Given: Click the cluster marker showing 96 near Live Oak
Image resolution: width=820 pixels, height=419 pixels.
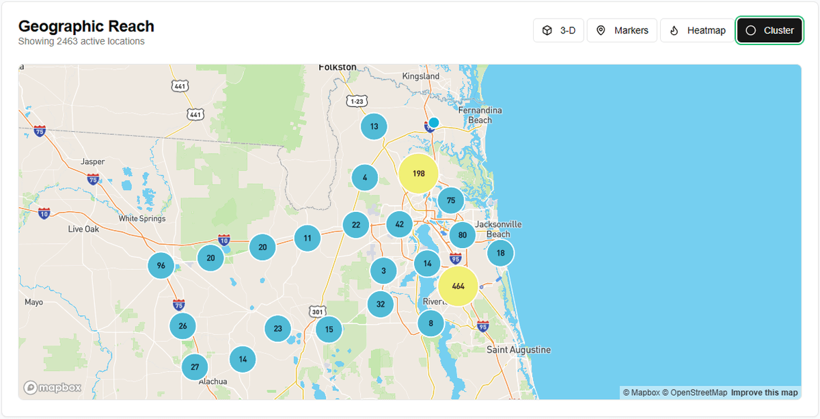Looking at the screenshot, I should coord(161,266).
